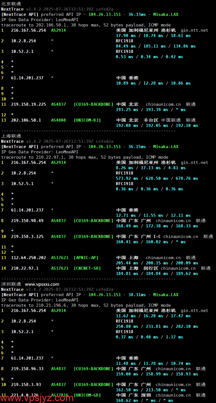The width and height of the screenshot is (216, 403).
Task: Click IP address 112.64.250.202
Action: [x=28, y=258]
